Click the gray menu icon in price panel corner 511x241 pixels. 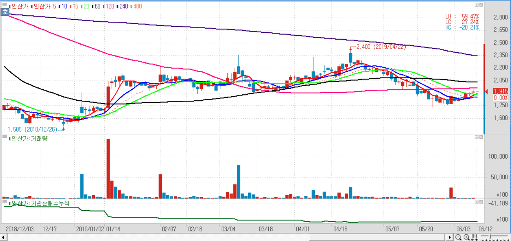click(5, 5)
